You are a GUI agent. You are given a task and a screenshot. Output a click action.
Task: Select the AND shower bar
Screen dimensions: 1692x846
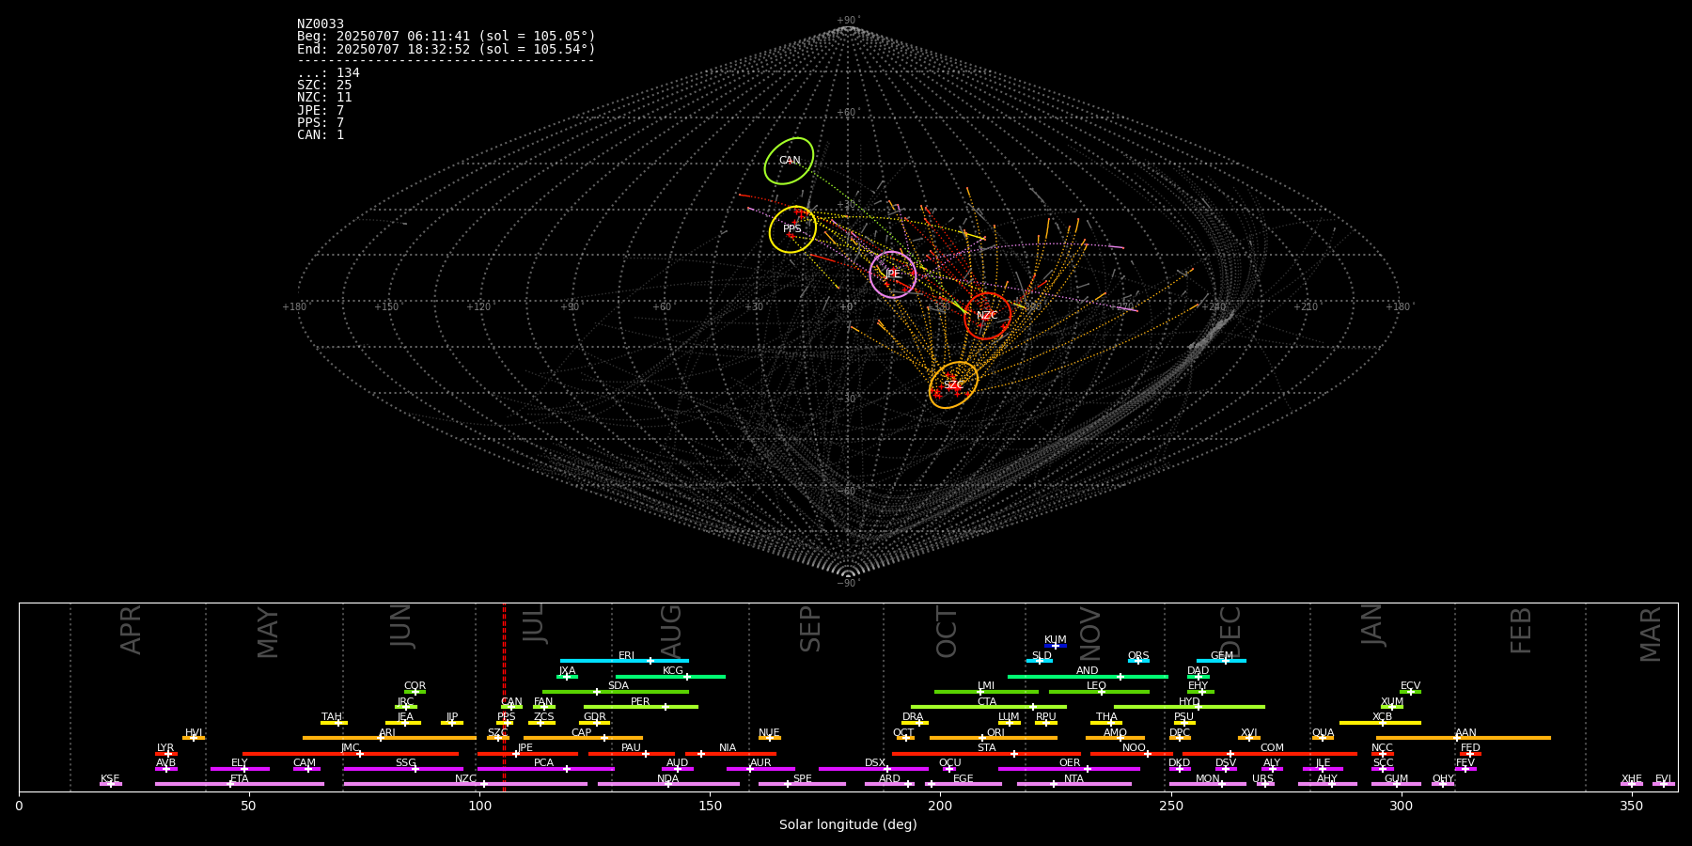click(x=1088, y=676)
